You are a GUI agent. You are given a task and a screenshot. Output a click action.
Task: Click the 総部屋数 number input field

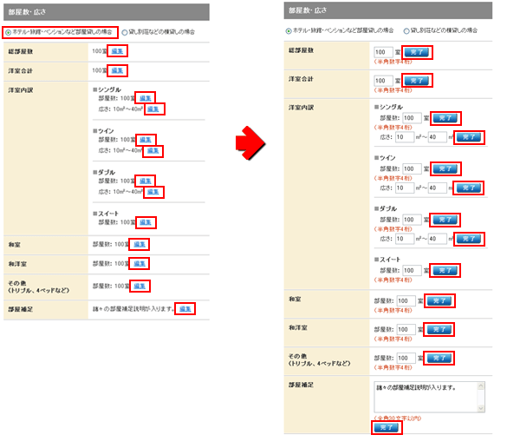(382, 53)
